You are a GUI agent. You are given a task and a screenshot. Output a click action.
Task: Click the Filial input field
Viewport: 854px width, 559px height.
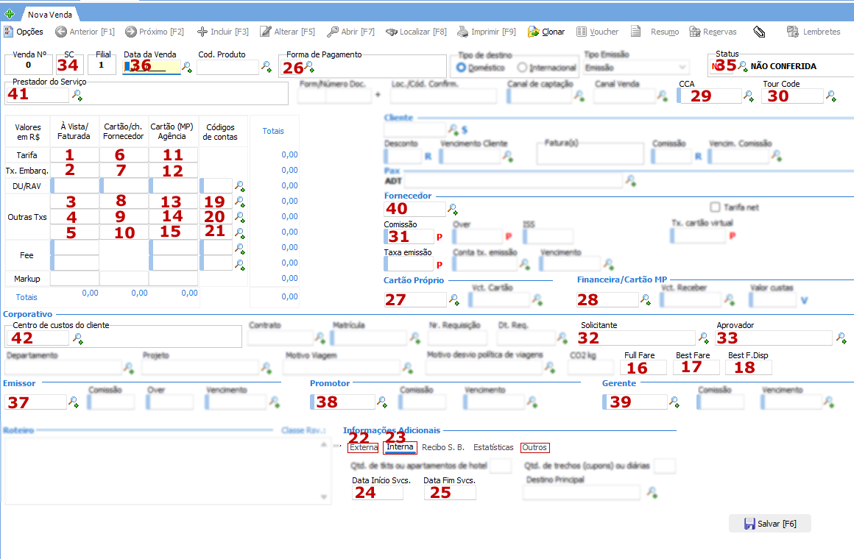(x=102, y=65)
